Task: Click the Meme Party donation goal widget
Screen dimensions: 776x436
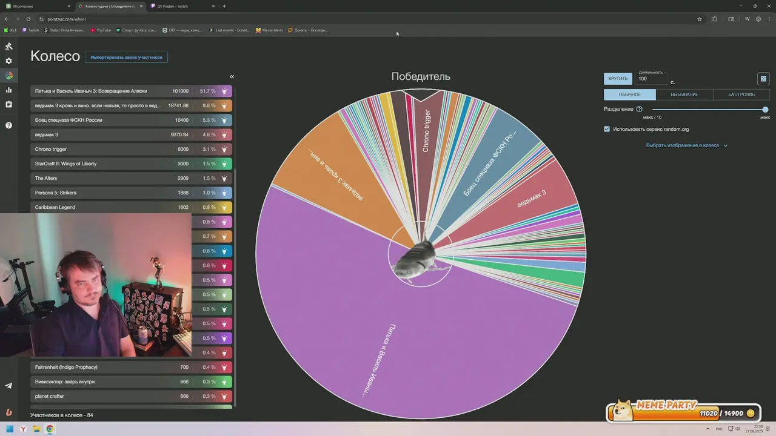Action: pyautogui.click(x=684, y=412)
